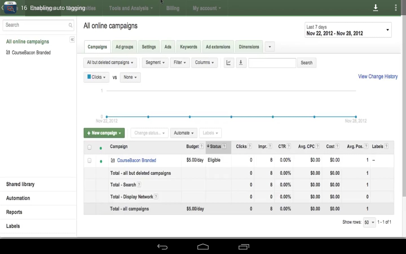The image size is (406, 254).
Task: Open the None comparison metric dropdown
Action: coord(130,77)
